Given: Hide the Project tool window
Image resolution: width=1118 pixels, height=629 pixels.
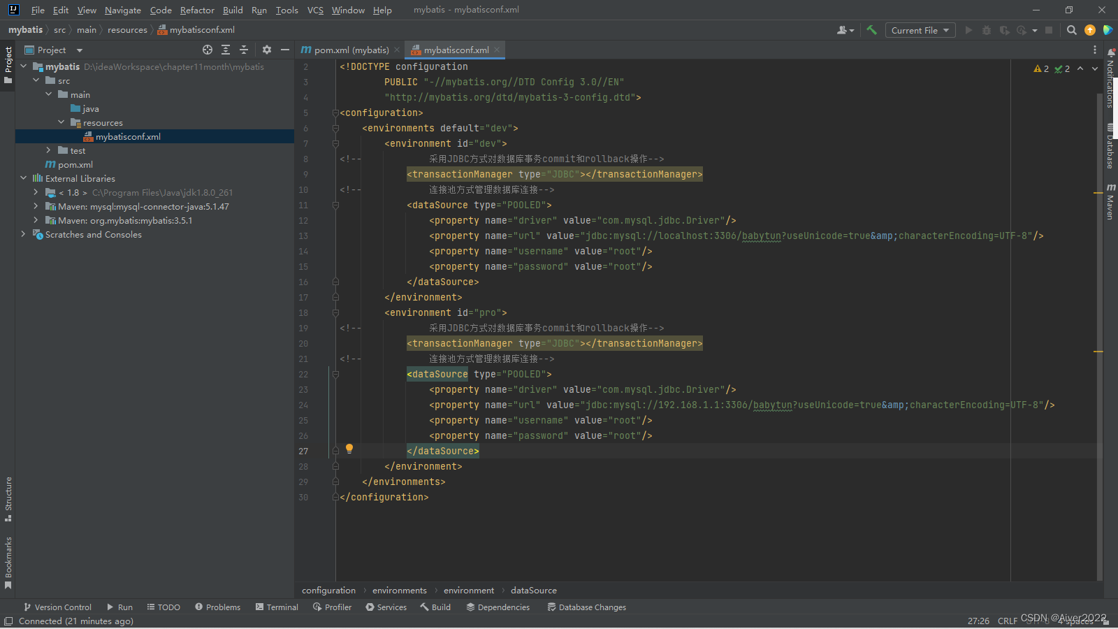Looking at the screenshot, I should (x=285, y=50).
